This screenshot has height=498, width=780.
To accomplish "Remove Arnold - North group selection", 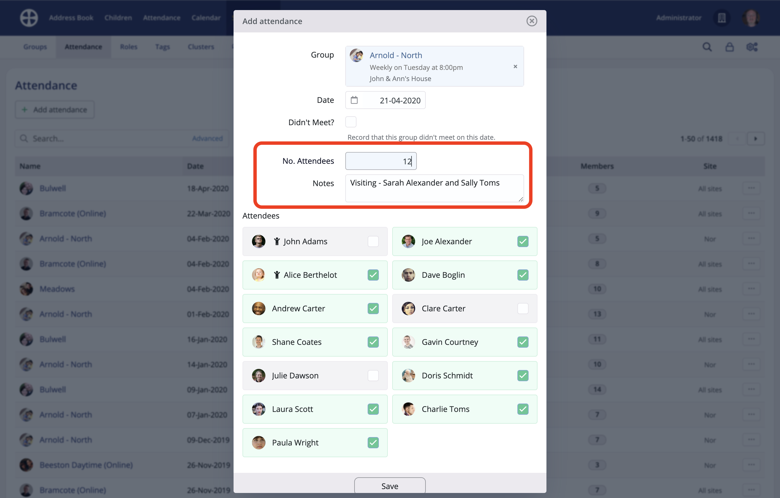I will pyautogui.click(x=515, y=67).
